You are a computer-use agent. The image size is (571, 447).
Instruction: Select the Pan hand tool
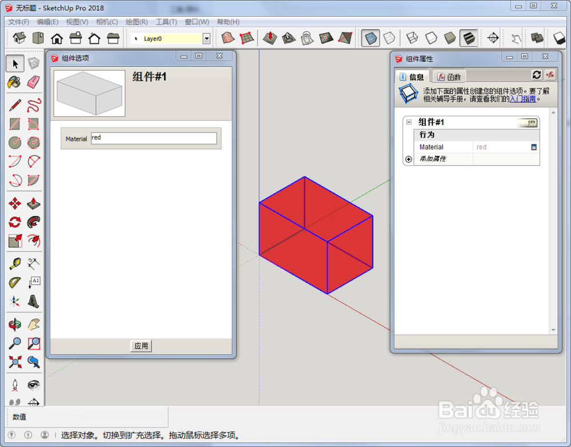(34, 324)
